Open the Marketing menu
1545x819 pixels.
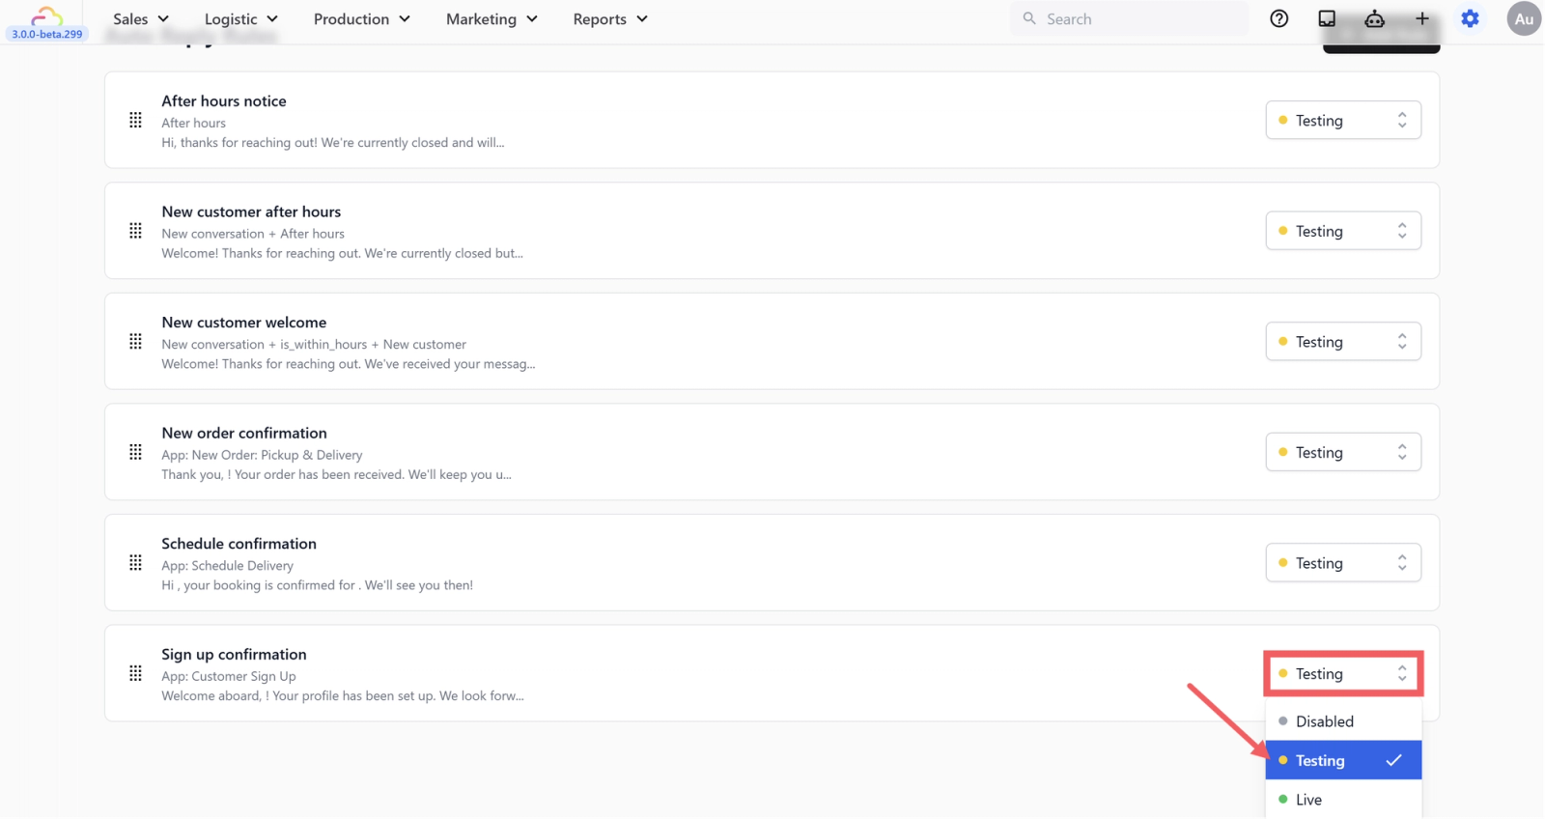492,18
